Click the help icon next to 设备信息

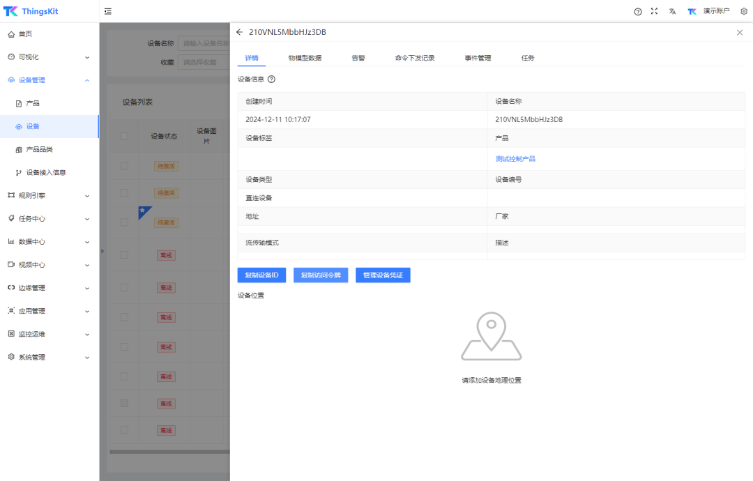click(x=271, y=79)
